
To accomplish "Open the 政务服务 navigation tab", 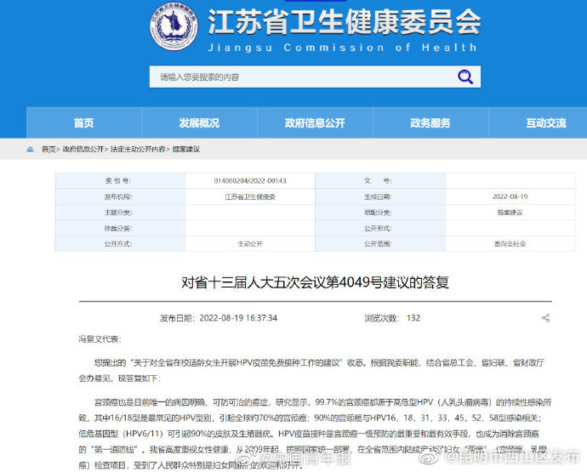I will pos(430,122).
